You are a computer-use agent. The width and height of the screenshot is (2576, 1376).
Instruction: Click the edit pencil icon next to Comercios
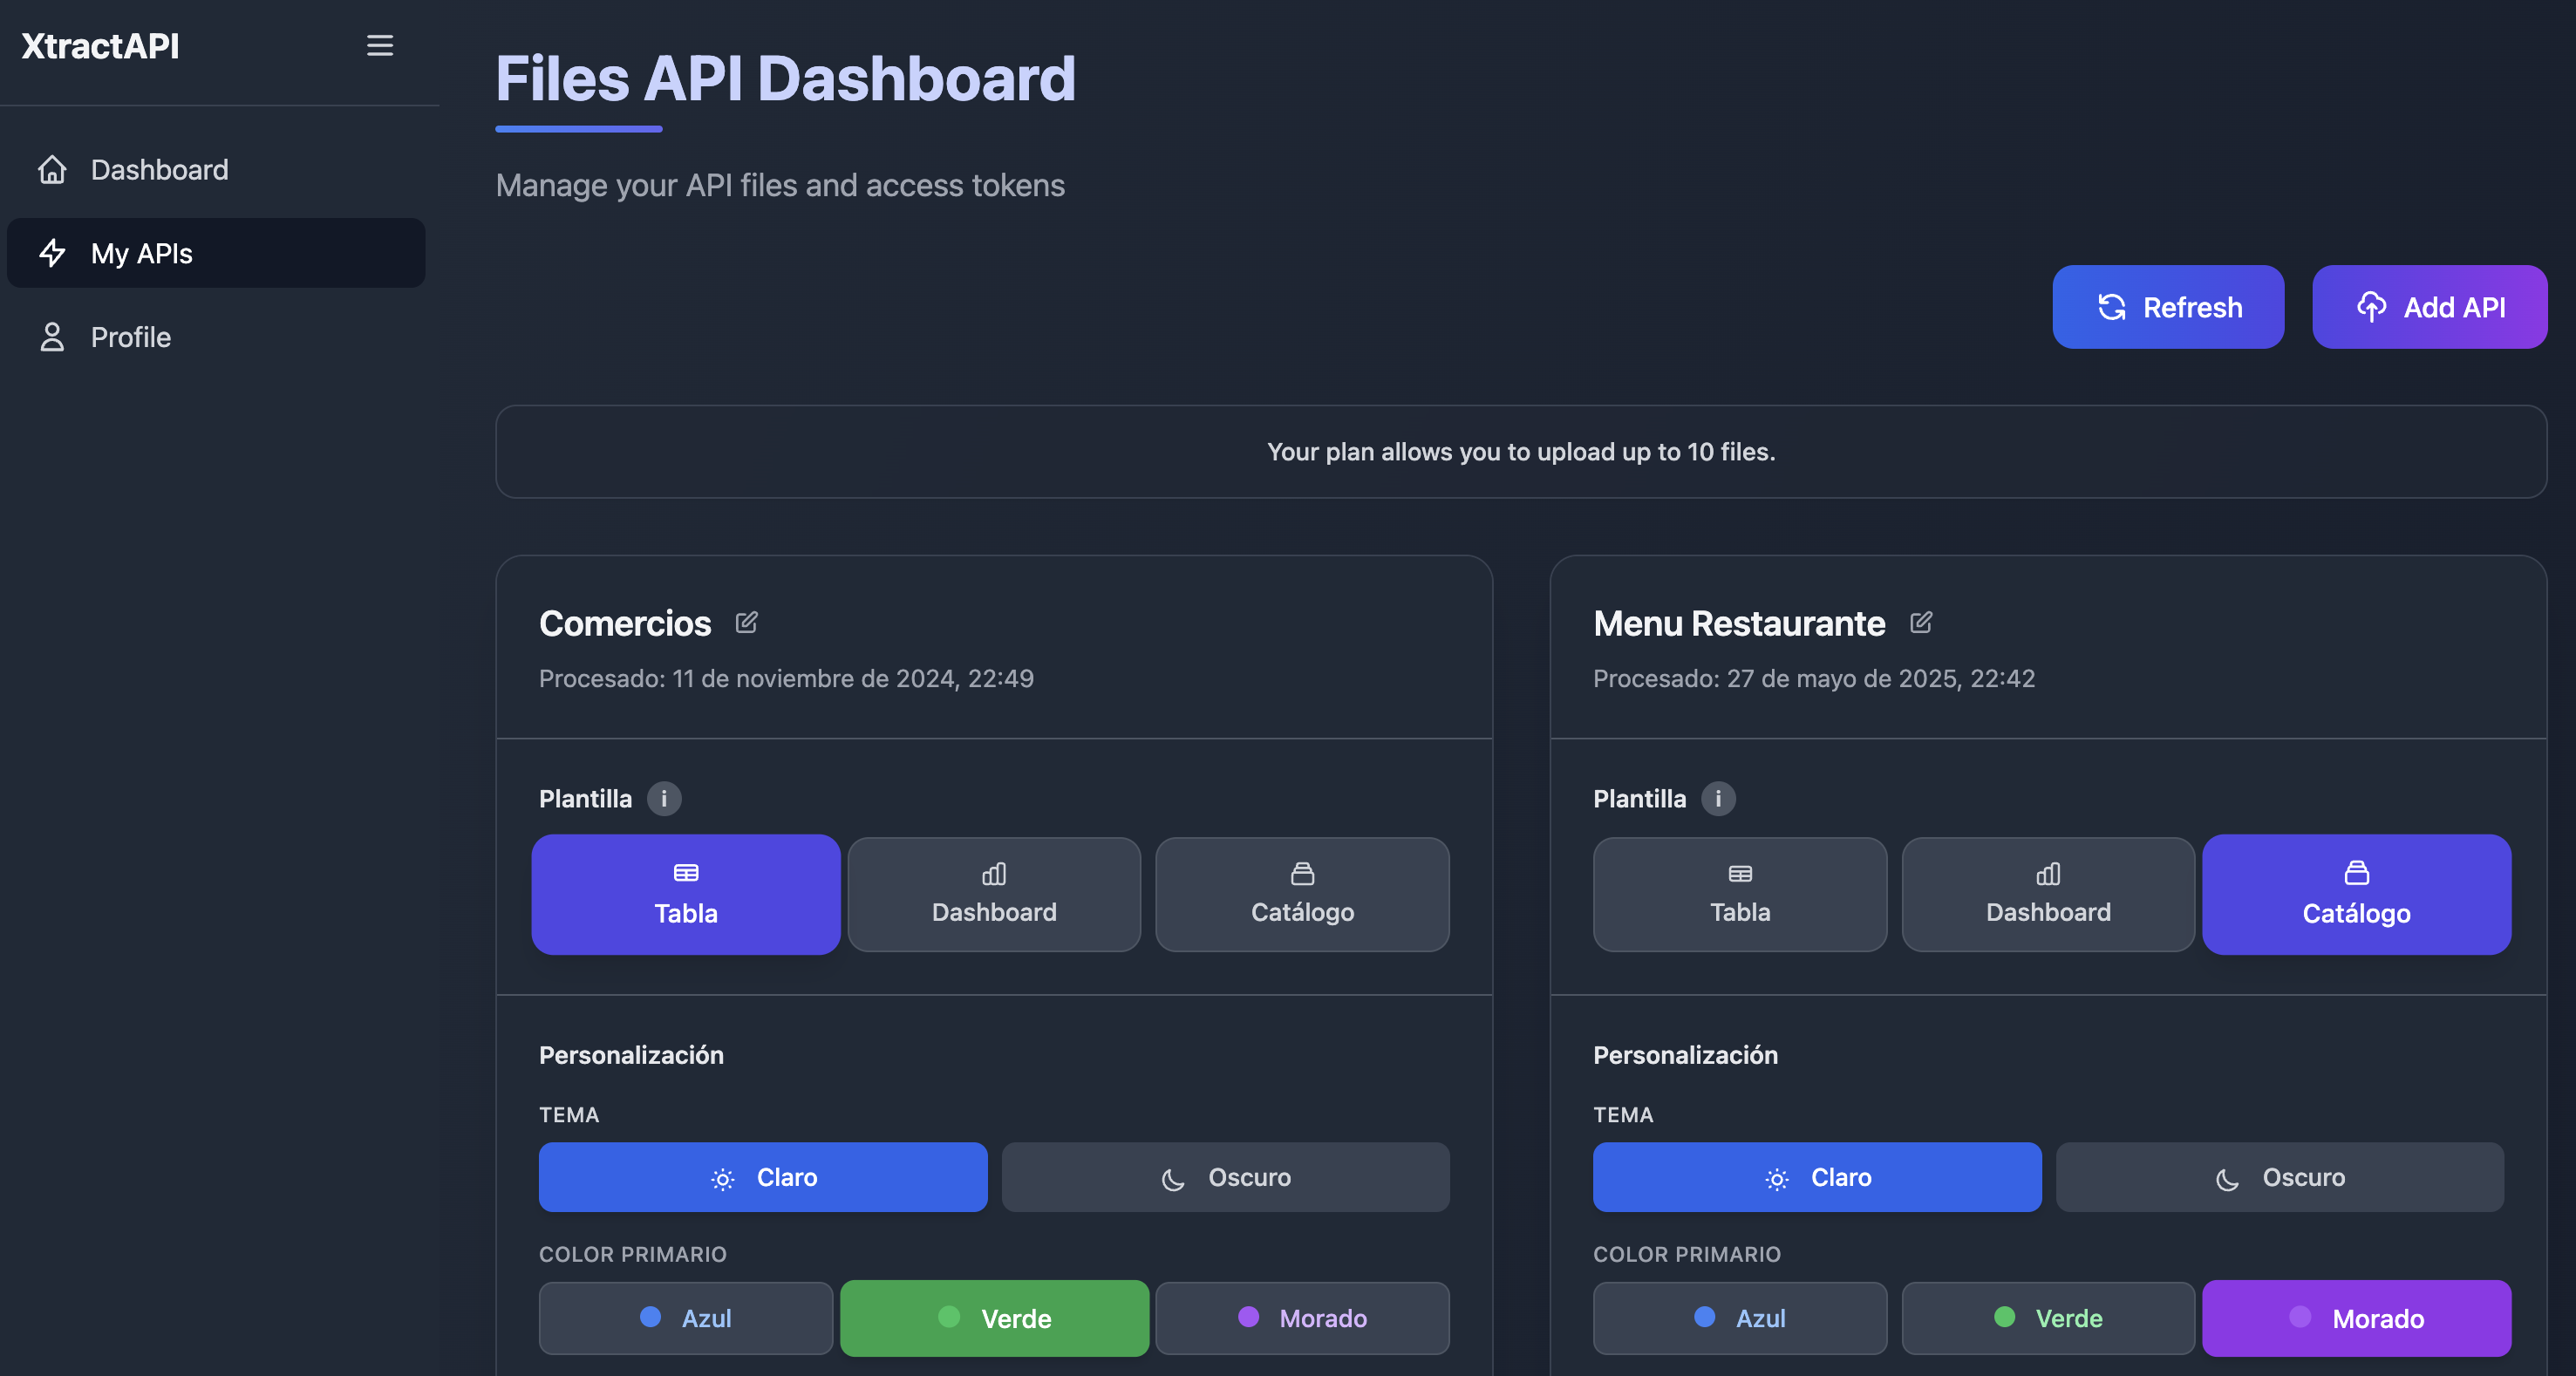click(x=746, y=622)
